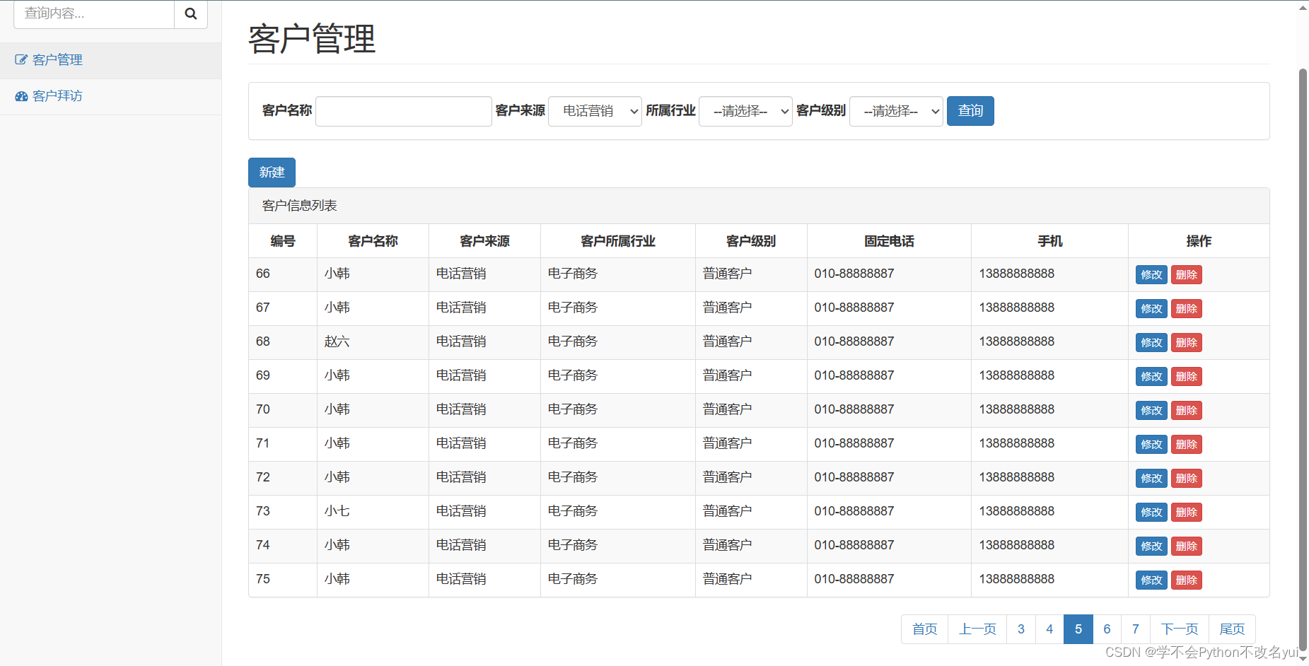Click the scrollbar down arrow
The height and width of the screenshot is (666, 1309).
(x=1303, y=659)
